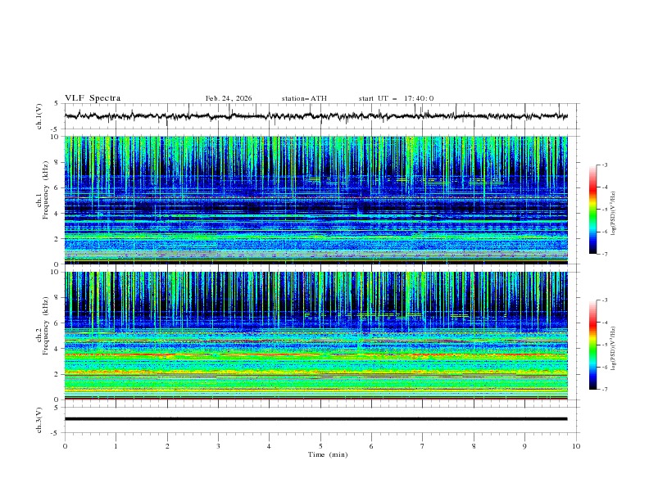
Task: Select the Feb. 24, 2026 date label
Action: coord(229,98)
